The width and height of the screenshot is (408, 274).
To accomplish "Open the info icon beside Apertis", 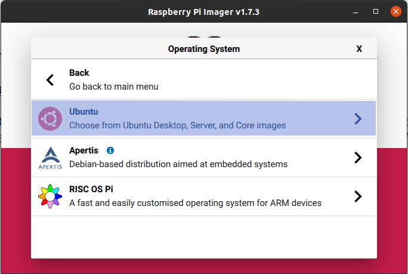I will coord(110,151).
